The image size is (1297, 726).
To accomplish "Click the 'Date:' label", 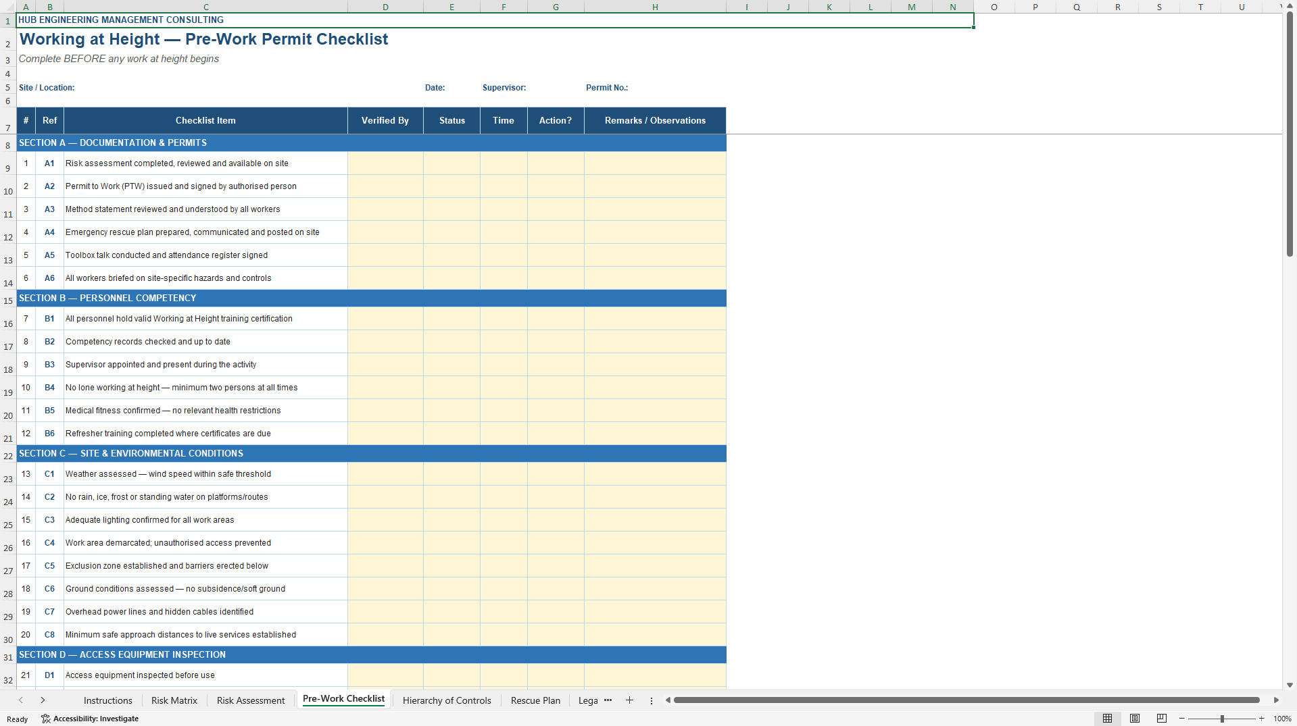I will [x=435, y=88].
